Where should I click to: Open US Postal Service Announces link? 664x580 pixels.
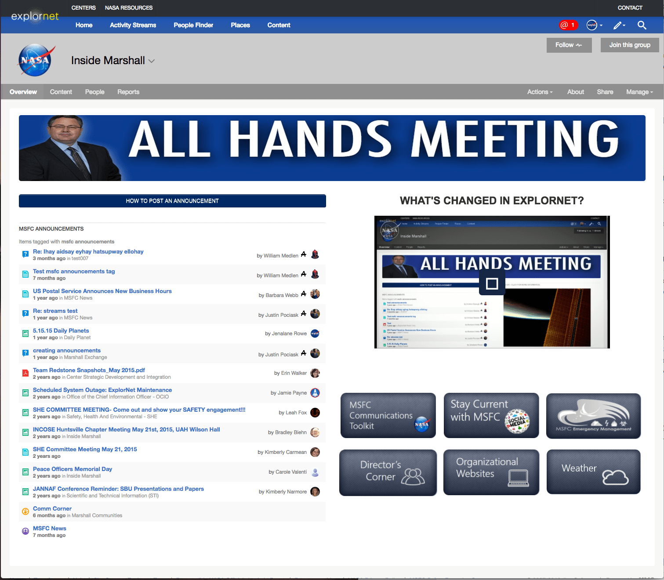point(102,291)
